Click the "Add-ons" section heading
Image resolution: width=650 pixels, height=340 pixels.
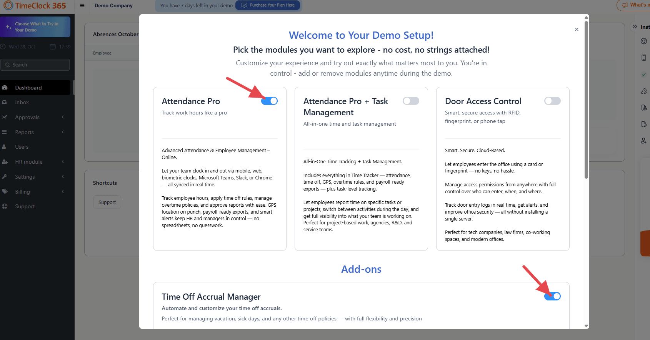362,269
